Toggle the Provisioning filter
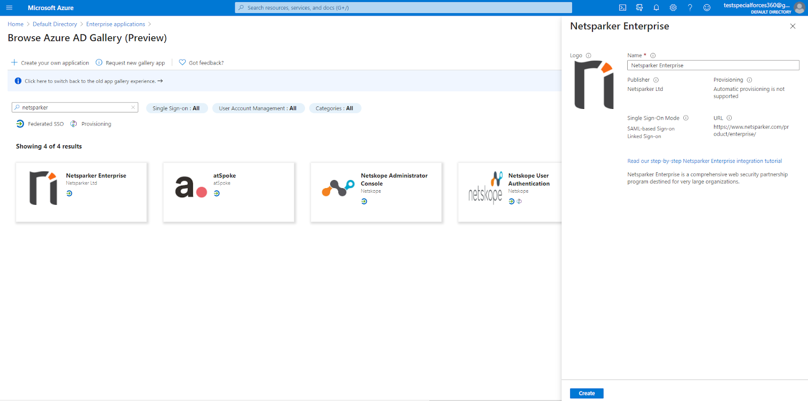 pos(91,124)
